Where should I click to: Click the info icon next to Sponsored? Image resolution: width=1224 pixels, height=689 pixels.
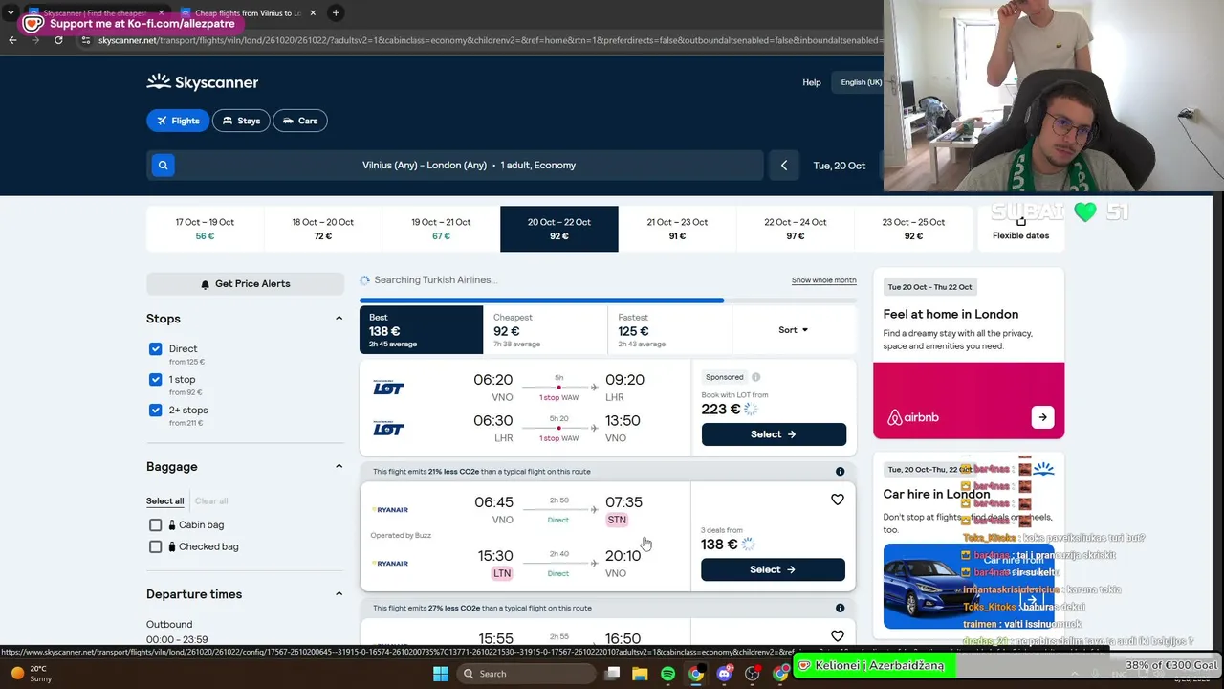755,377
